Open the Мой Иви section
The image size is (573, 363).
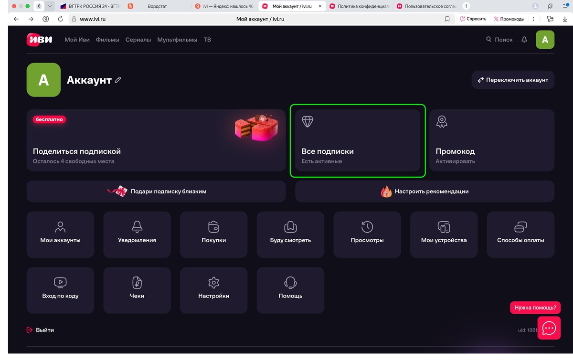pyautogui.click(x=77, y=40)
